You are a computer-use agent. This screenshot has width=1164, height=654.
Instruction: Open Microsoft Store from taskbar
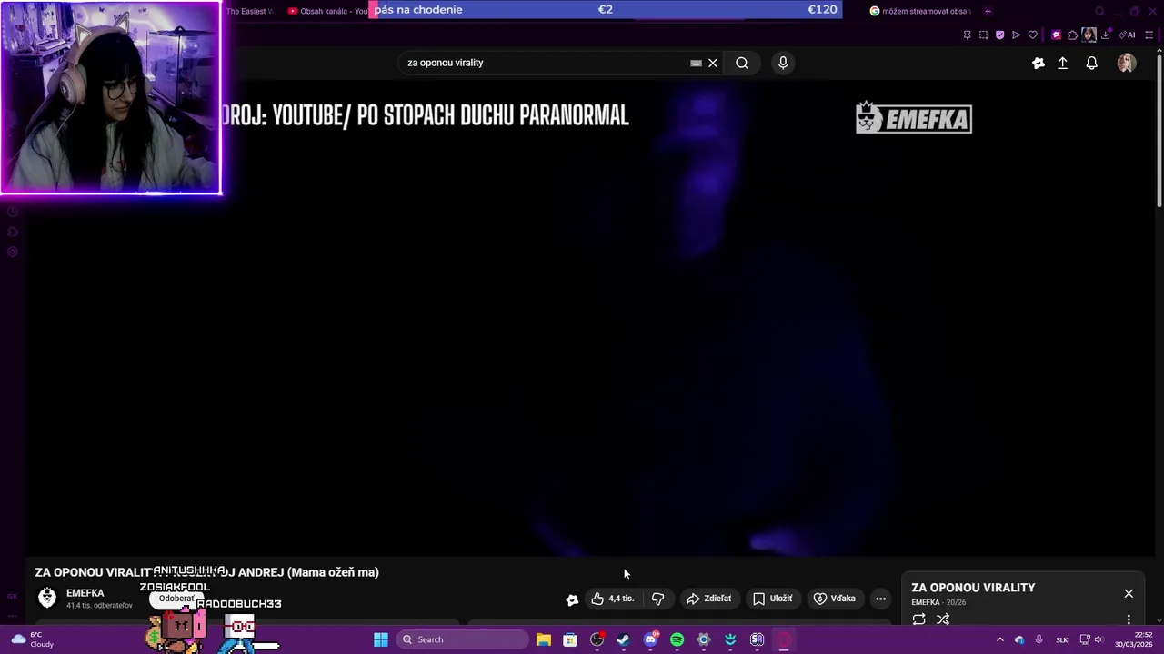(570, 639)
